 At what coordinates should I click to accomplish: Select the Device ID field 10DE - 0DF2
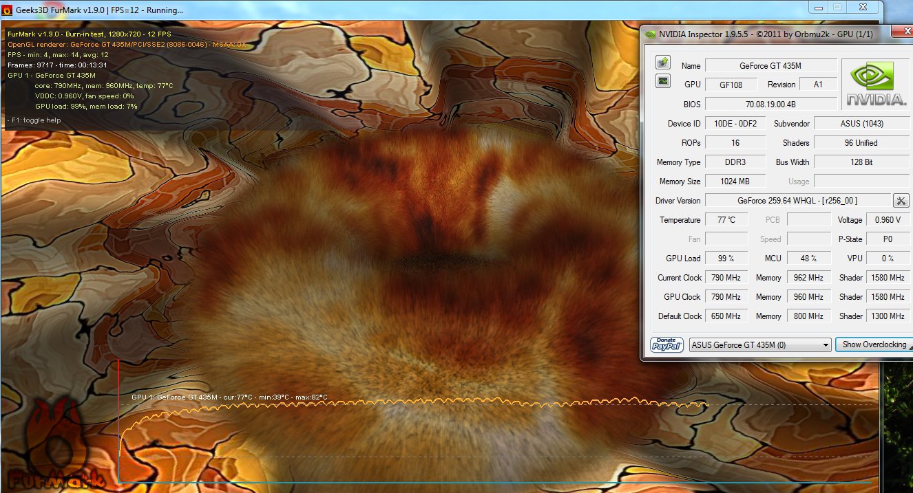pyautogui.click(x=735, y=124)
